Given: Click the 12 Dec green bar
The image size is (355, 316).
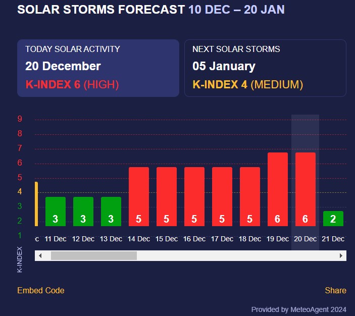Looking at the screenshot, I should [83, 212].
